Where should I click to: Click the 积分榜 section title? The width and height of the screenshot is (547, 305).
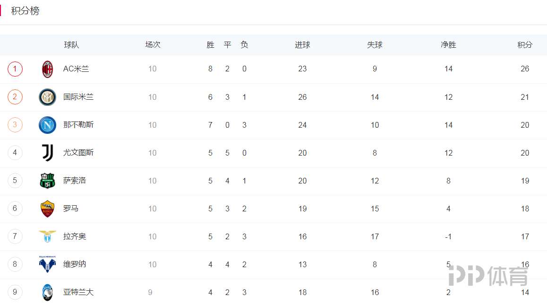[26, 11]
